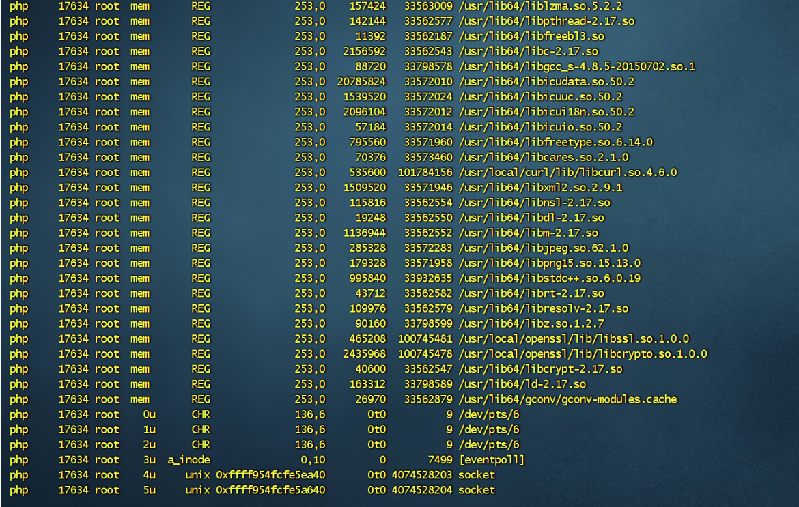Select the [eventpoll] entry text

coord(491,460)
